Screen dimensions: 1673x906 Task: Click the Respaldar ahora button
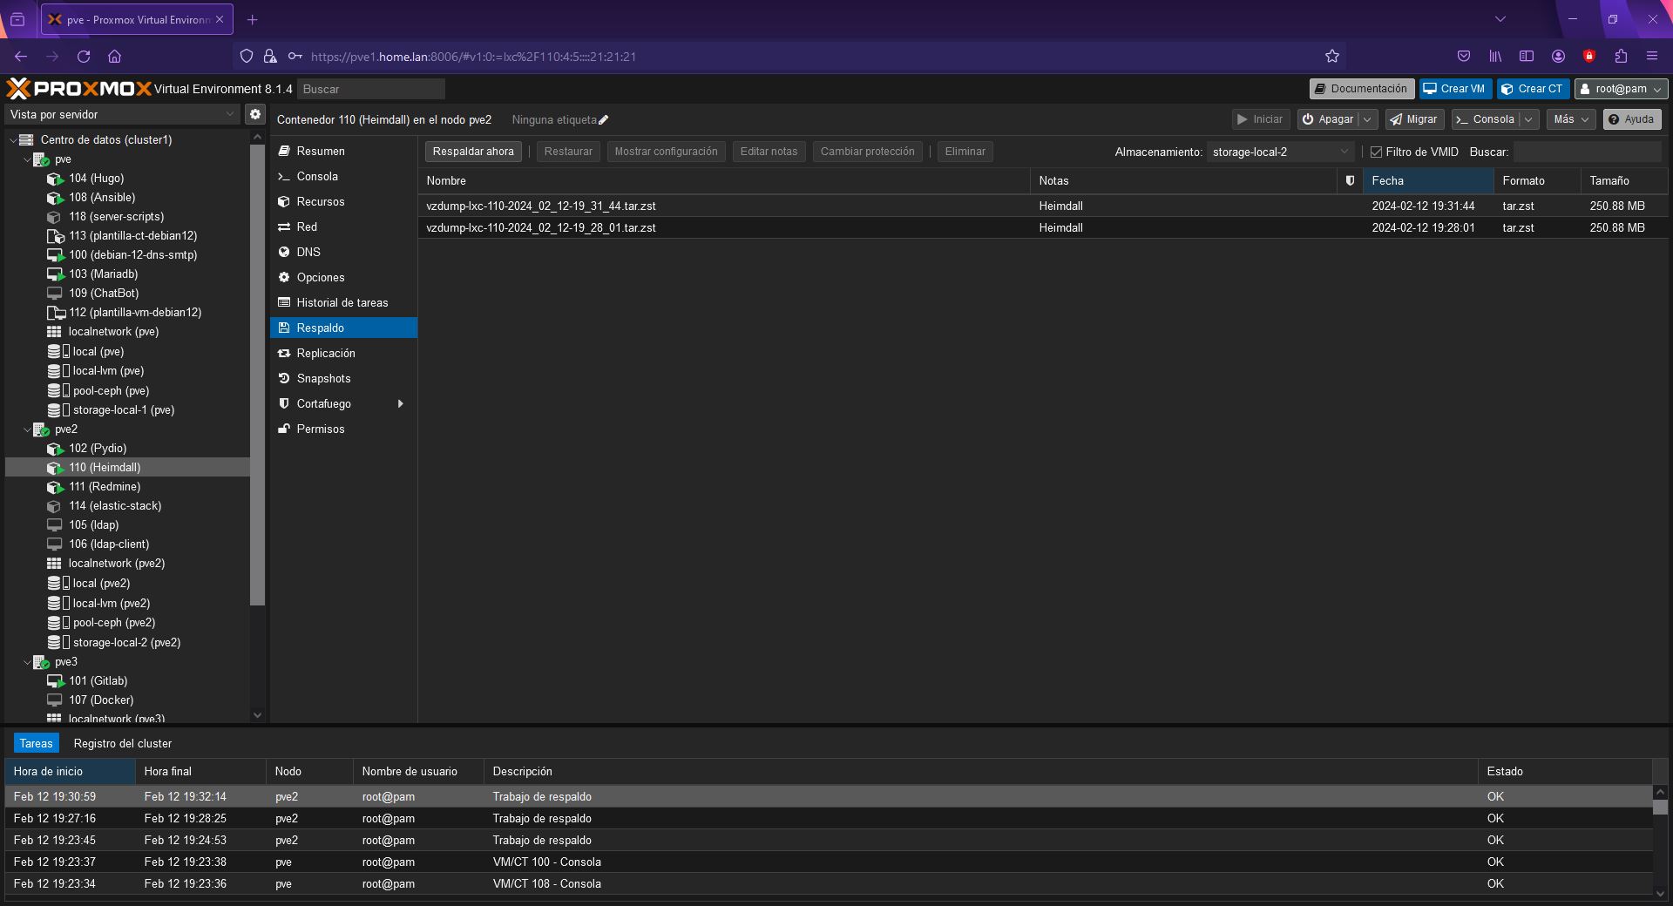tap(473, 152)
